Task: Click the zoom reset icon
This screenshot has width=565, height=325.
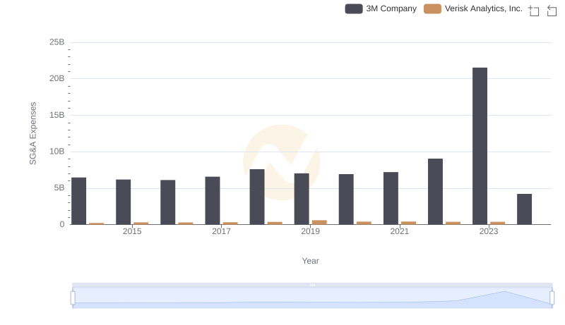Action: pyautogui.click(x=552, y=11)
